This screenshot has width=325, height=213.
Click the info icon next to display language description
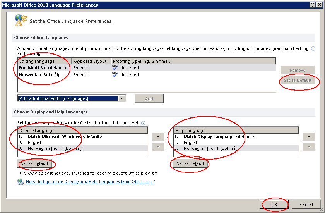coord(143,123)
